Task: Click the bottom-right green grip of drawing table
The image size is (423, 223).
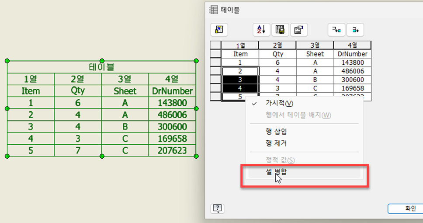Action: (196, 156)
